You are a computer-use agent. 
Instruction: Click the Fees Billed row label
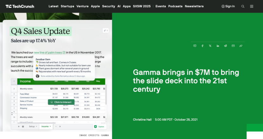click(24, 94)
